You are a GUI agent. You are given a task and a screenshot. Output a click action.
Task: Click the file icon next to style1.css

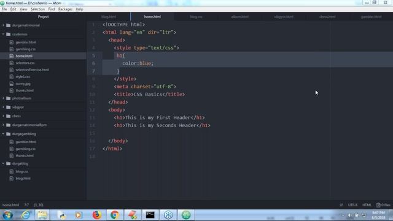point(11,77)
